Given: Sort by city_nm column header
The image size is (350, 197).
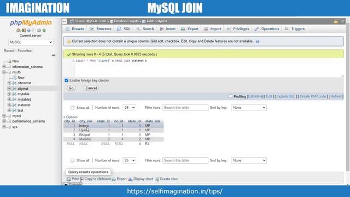Looking at the screenshot, I should click(86, 121).
